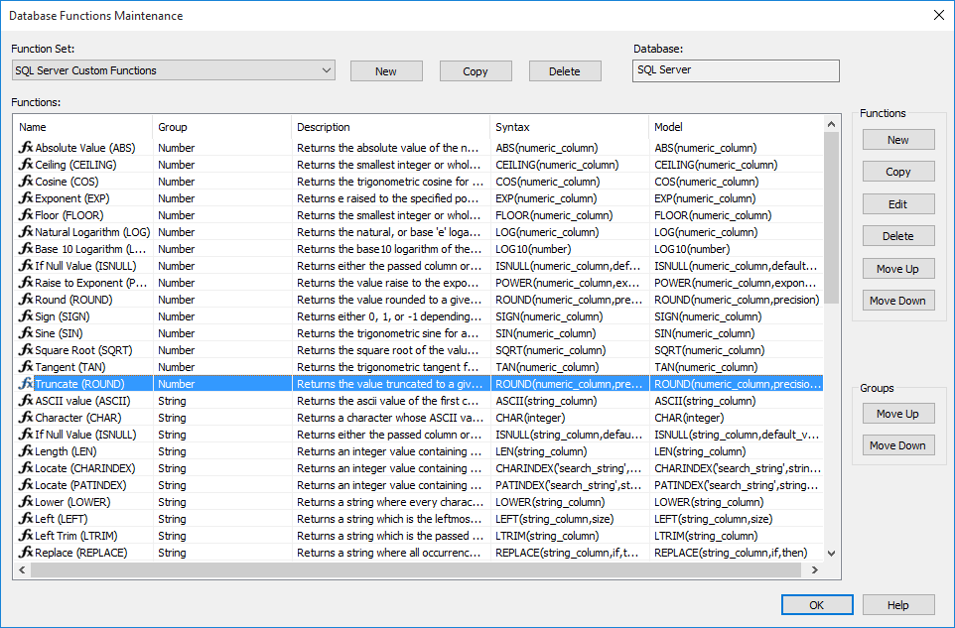This screenshot has height=628, width=955.
Task: Copy the selected function set
Action: point(476,71)
